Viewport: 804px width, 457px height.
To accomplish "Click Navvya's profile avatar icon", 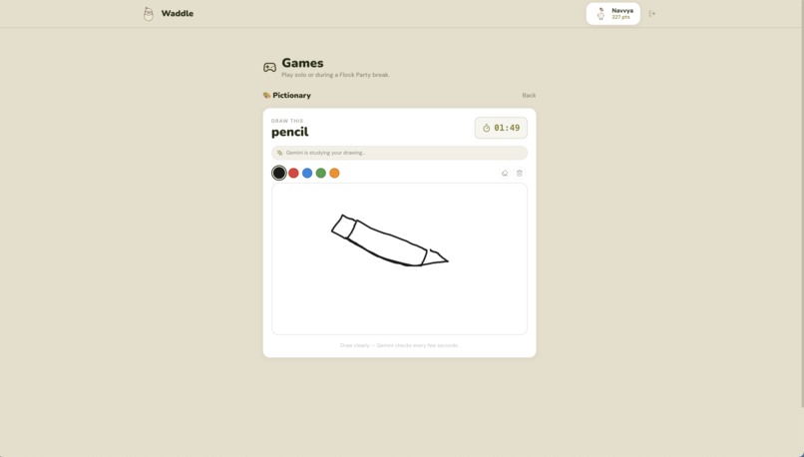I will (x=601, y=14).
